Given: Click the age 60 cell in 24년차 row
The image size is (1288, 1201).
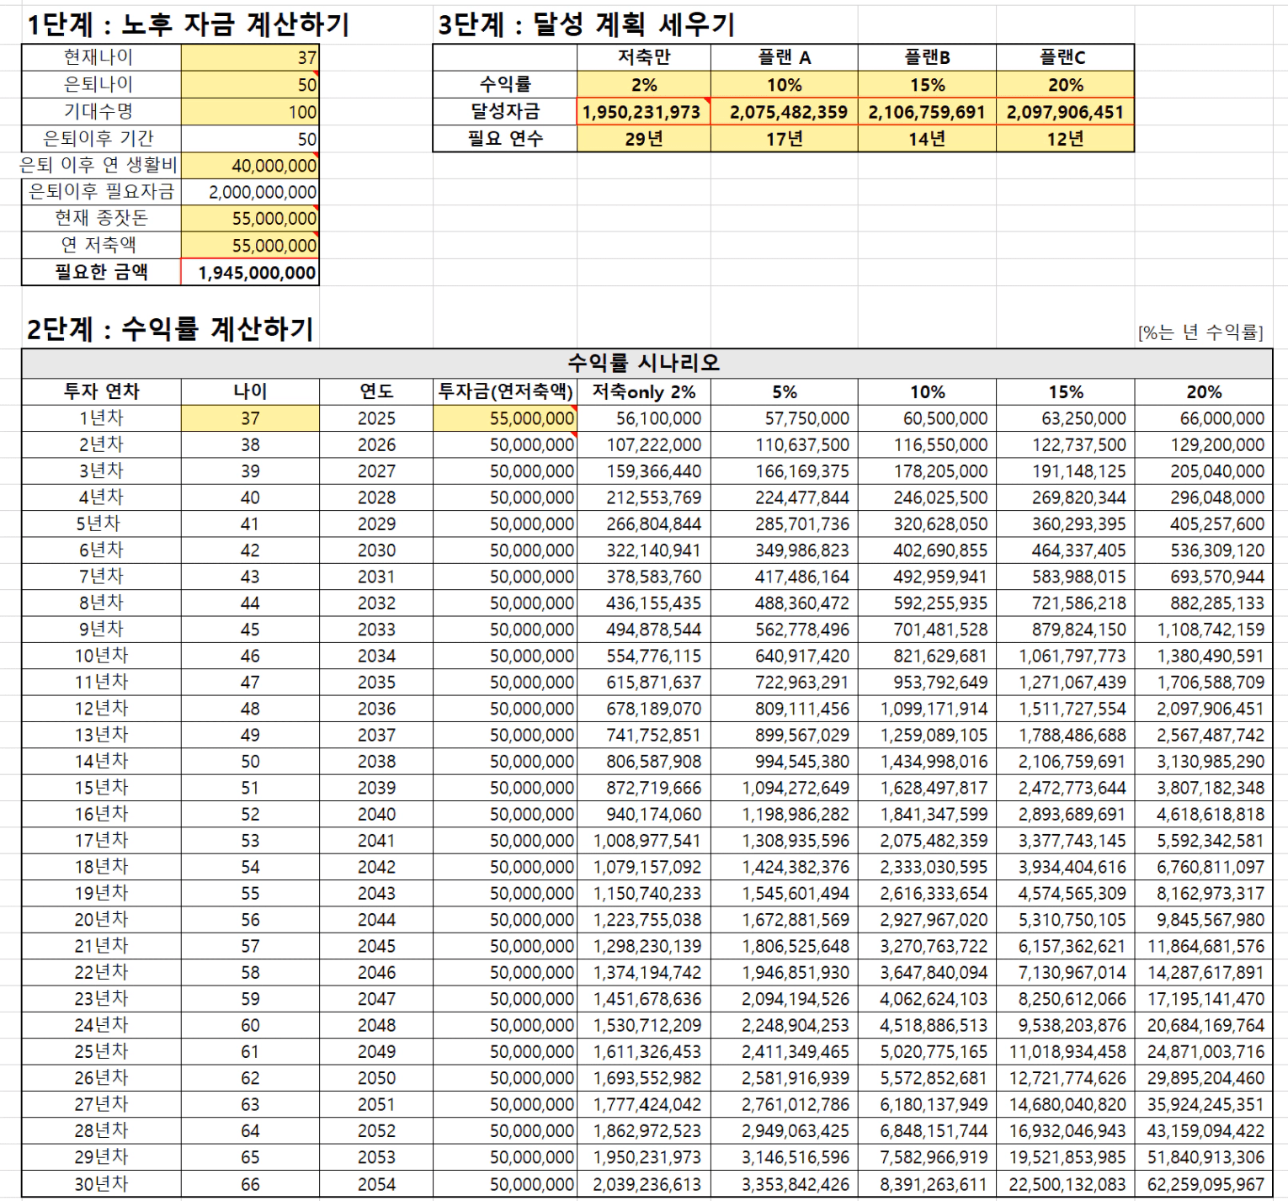Looking at the screenshot, I should pos(250,1025).
